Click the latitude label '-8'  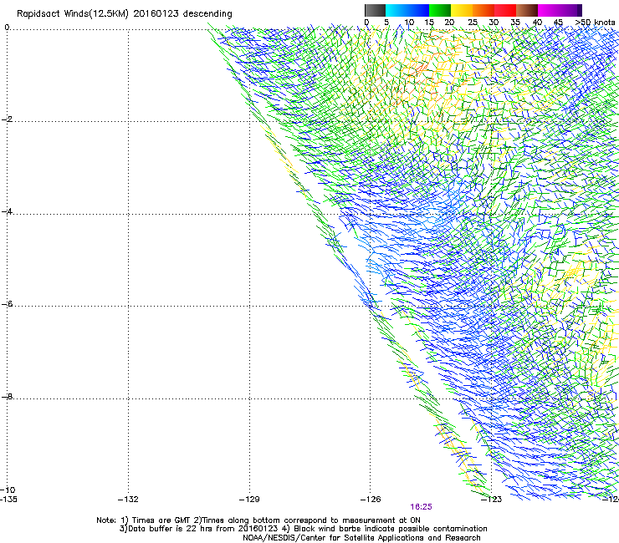7,397
